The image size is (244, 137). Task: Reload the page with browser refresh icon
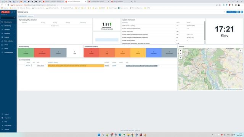8,5
